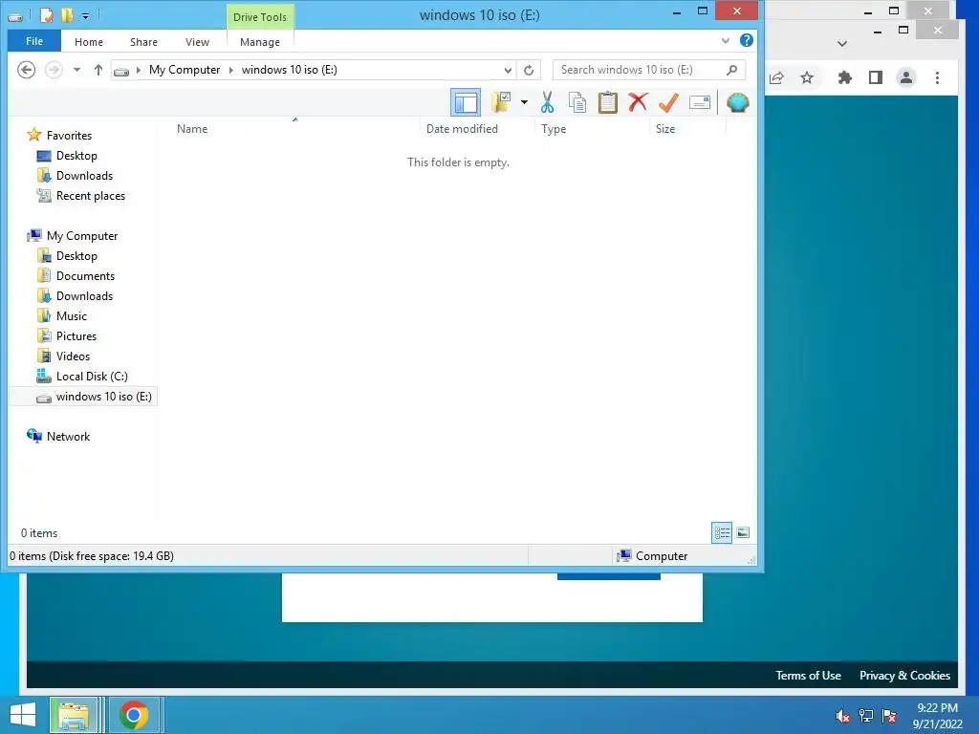Select windows 10 iso (E:) in navigation pane
Screen dimensions: 979x734
(84, 397)
